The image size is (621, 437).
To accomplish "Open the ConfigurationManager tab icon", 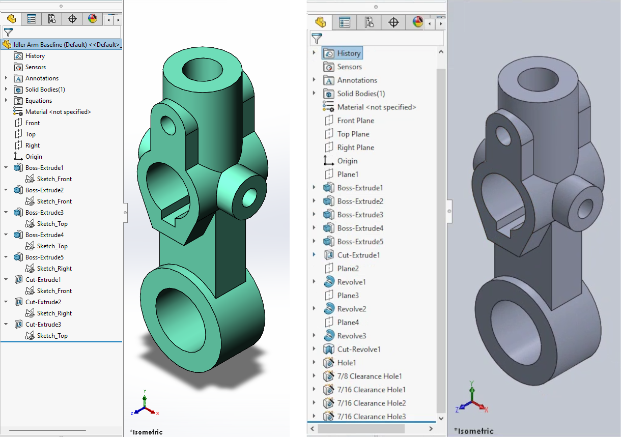I will (51, 18).
